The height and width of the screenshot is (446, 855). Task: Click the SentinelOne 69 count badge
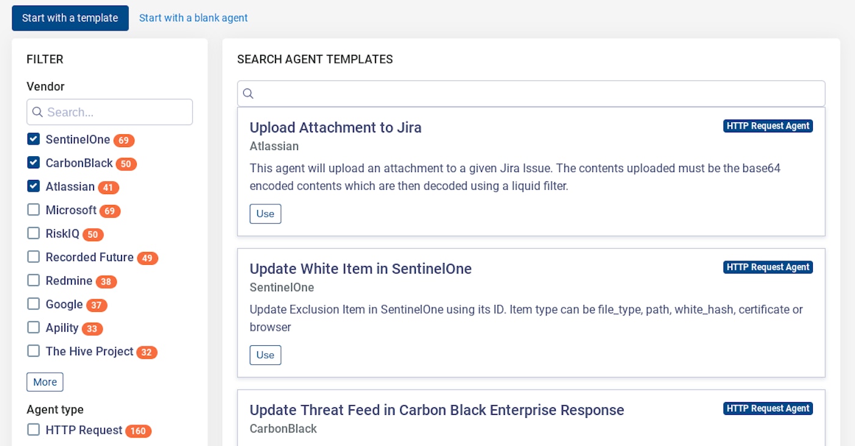pos(123,140)
